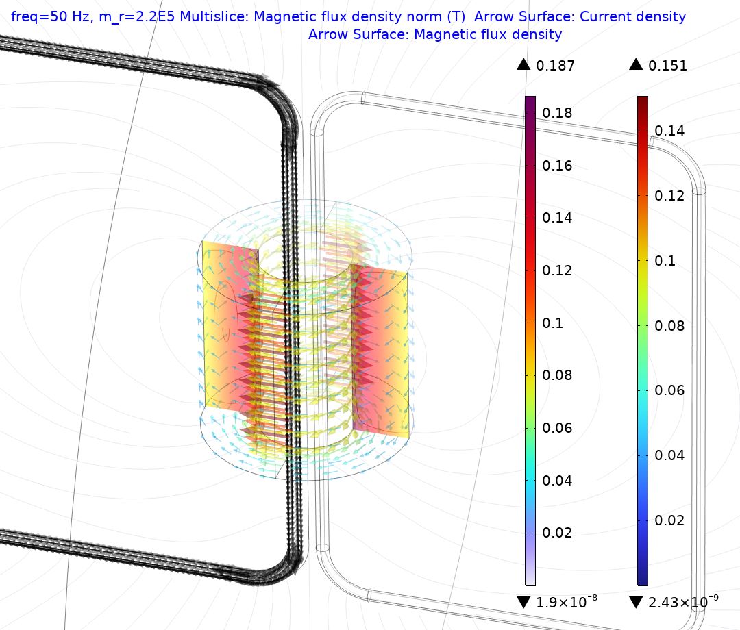Click the minimum triangle marker beside 1.9×10⁻⁸
Viewport: 740px width, 630px height.
coord(523,602)
